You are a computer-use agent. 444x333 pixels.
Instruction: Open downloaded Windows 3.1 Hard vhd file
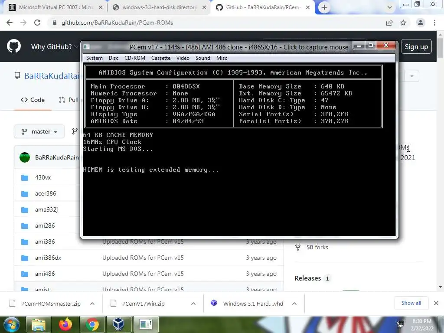(x=247, y=304)
